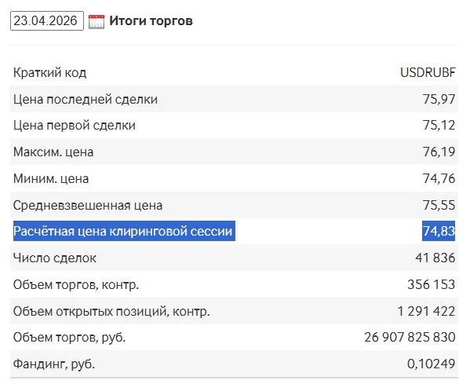Click the date field showing 23.04.2026
The width and height of the screenshot is (470, 384).
click(x=47, y=20)
